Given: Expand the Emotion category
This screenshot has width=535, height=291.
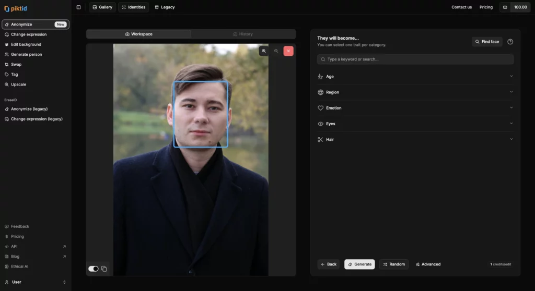Looking at the screenshot, I should (415, 108).
